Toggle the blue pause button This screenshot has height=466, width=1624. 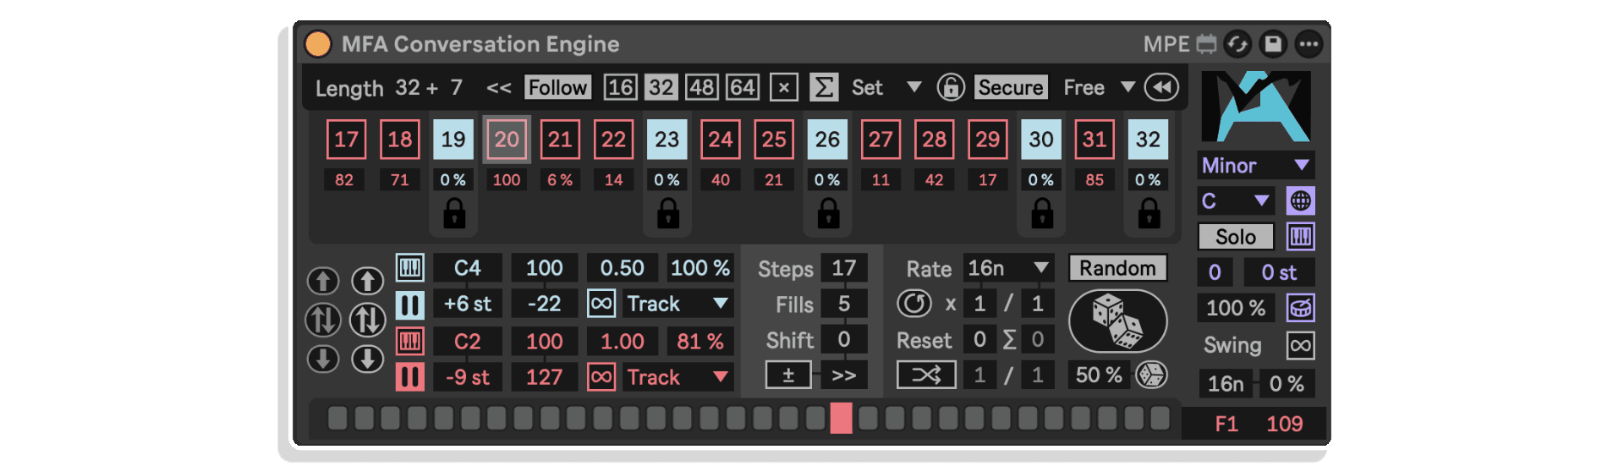pyautogui.click(x=410, y=304)
